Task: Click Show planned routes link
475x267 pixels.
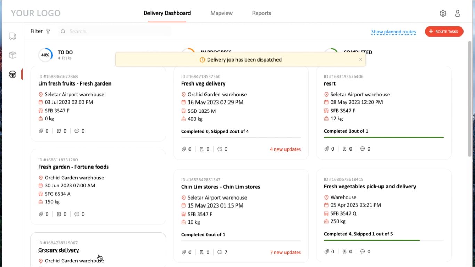Action: 393,32
